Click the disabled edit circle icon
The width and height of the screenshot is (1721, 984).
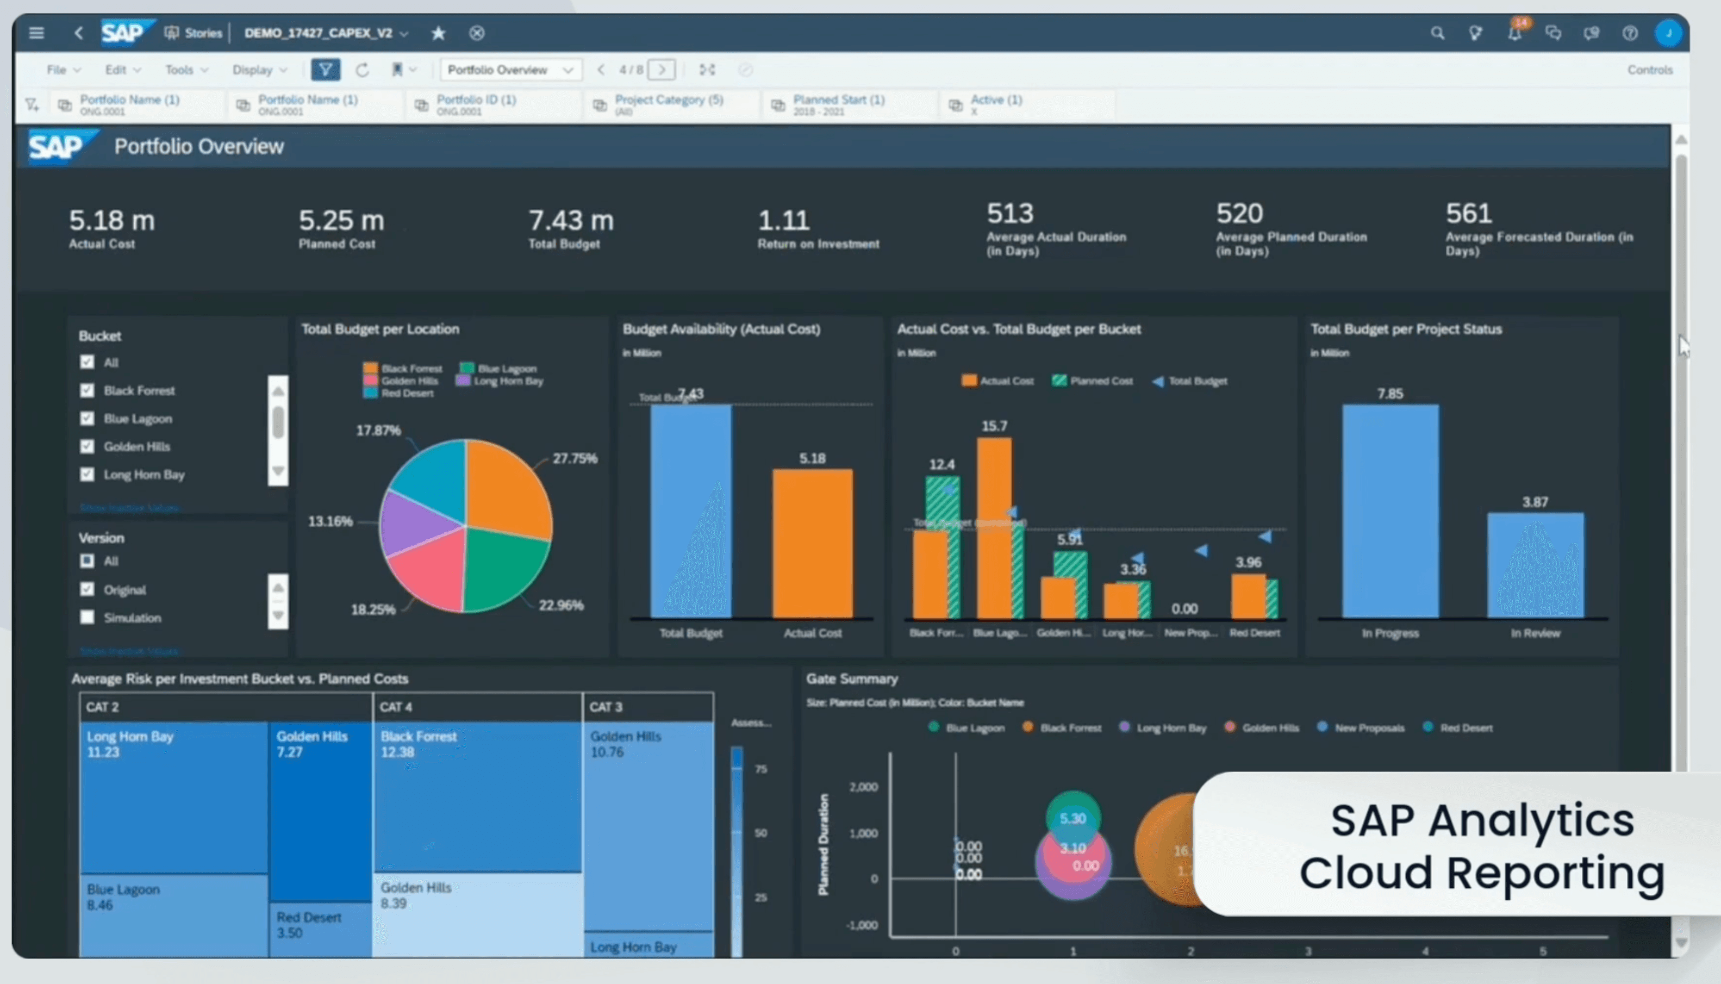pyautogui.click(x=745, y=70)
